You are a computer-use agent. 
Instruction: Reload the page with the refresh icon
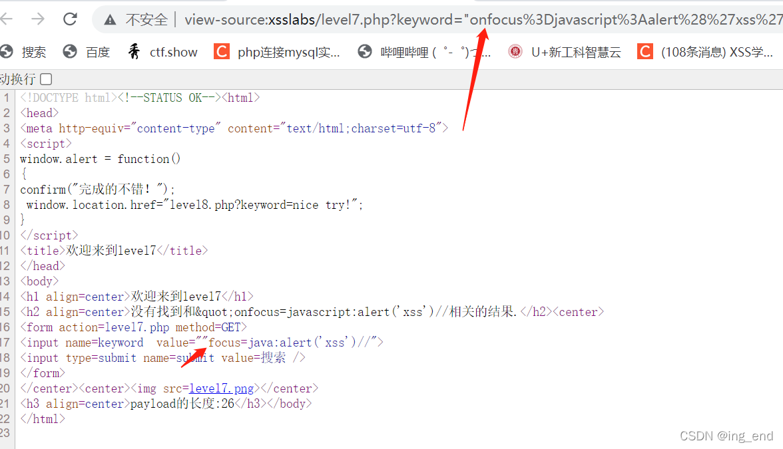(x=70, y=19)
